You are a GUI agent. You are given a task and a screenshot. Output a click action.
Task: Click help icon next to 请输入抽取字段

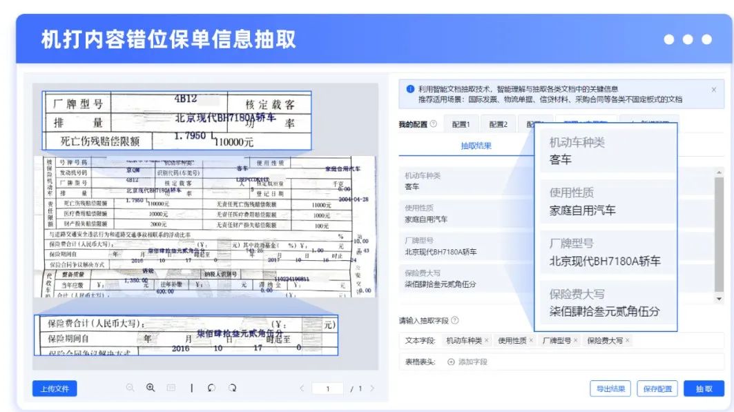point(454,320)
